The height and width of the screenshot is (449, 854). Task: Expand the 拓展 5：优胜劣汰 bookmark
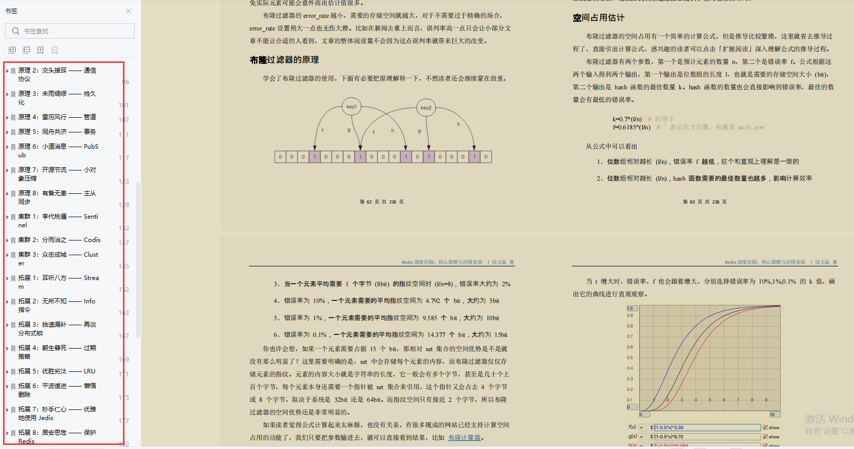coord(7,372)
